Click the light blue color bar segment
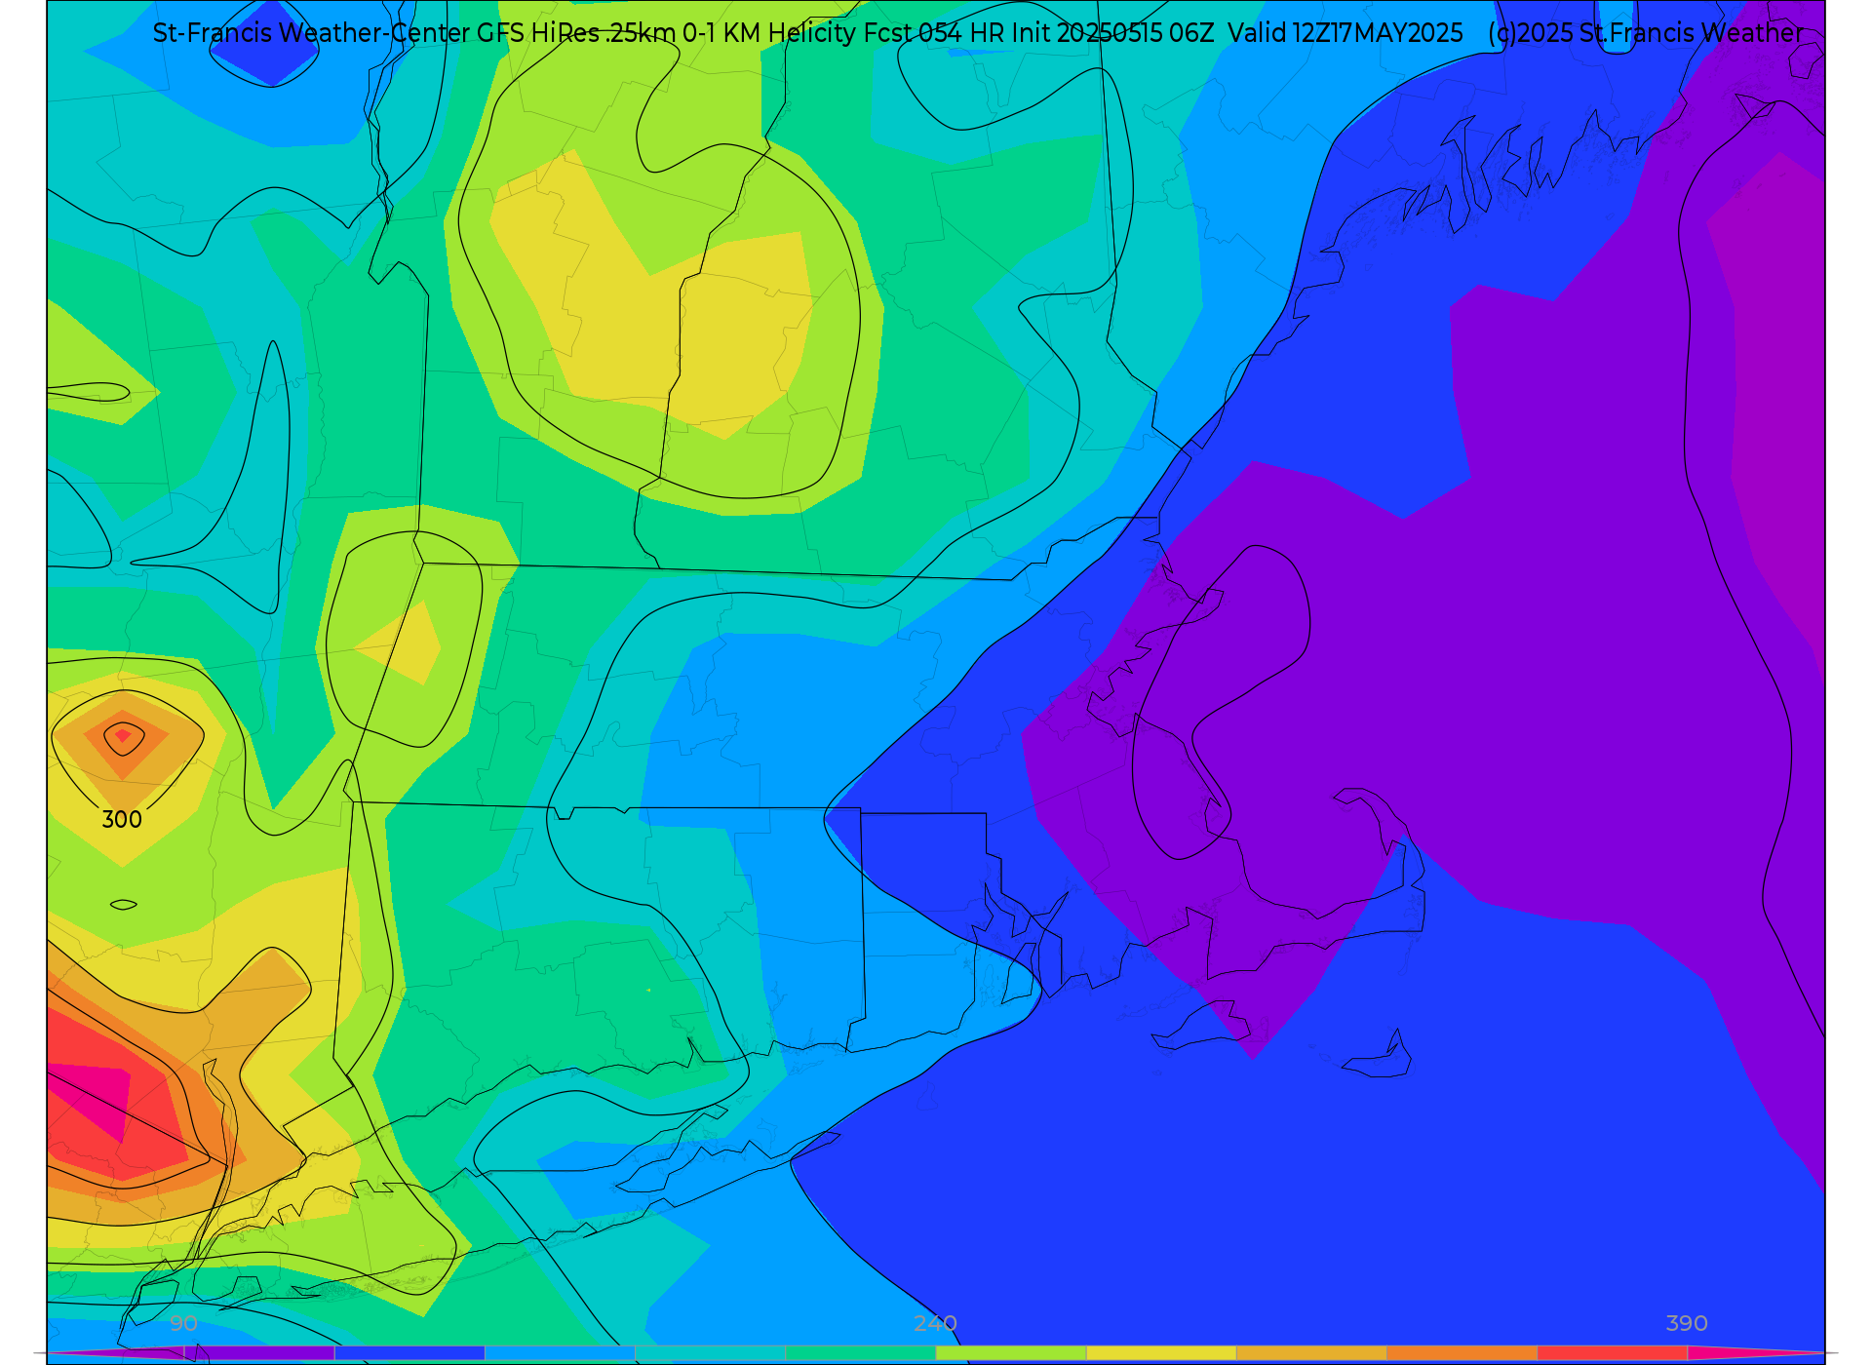1872x1365 pixels. click(x=560, y=1353)
